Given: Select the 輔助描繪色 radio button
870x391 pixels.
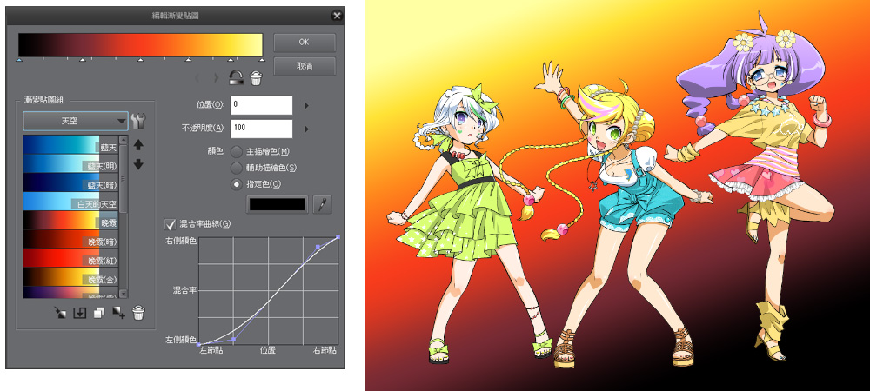Looking at the screenshot, I should pos(236,168).
